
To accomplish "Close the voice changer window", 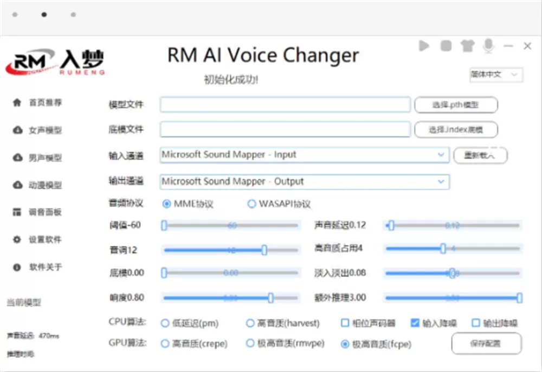I will (527, 45).
